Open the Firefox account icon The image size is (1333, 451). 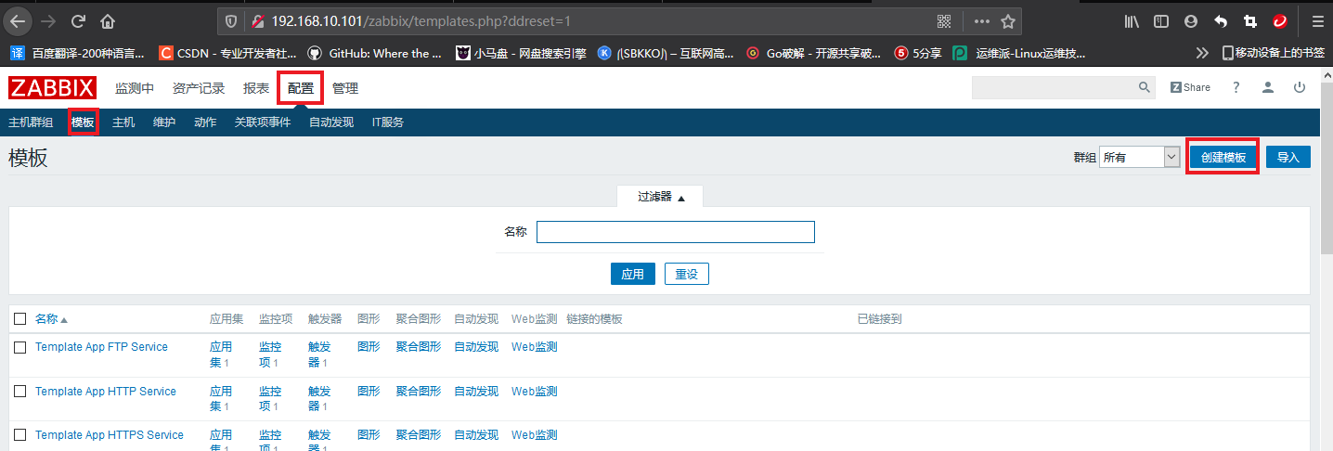[x=1191, y=20]
